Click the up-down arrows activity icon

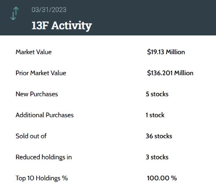click(15, 13)
